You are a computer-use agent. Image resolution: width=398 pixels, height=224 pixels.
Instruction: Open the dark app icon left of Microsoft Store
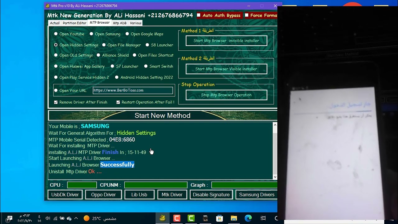[206, 218]
